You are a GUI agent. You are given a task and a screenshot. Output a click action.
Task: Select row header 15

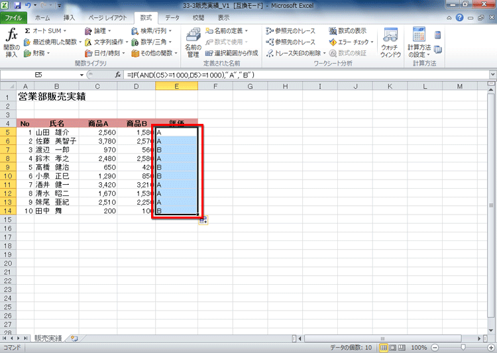pos(8,220)
